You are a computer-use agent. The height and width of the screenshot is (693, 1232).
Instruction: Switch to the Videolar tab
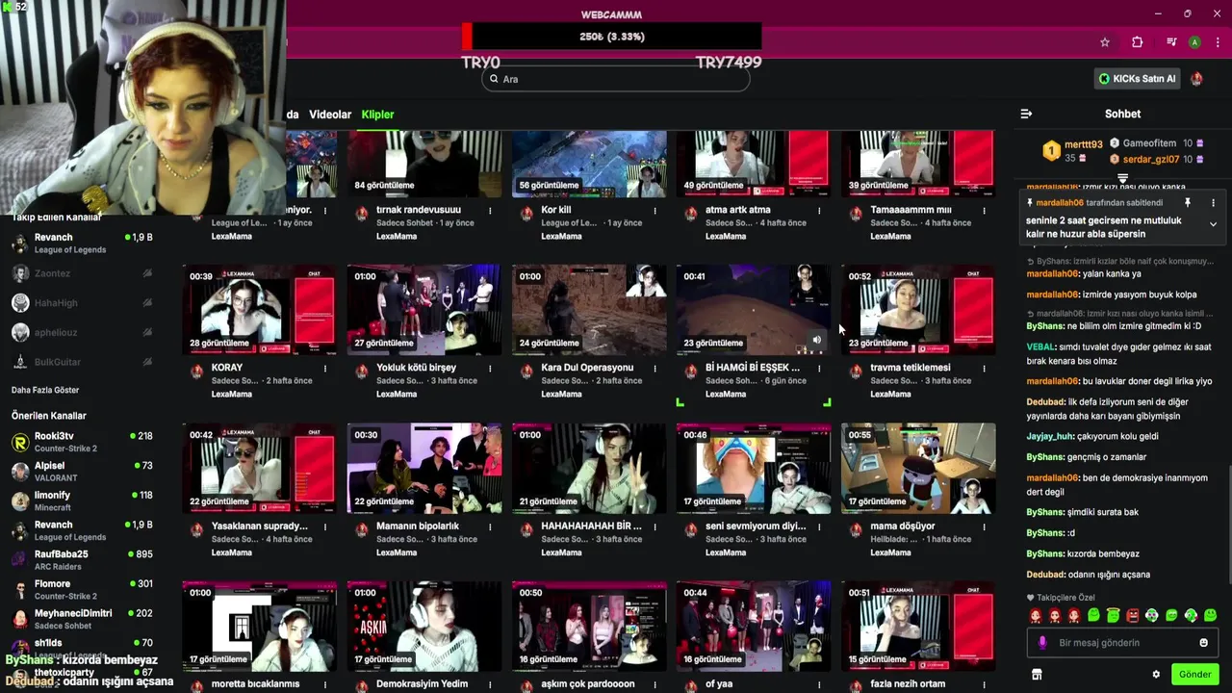pyautogui.click(x=330, y=115)
